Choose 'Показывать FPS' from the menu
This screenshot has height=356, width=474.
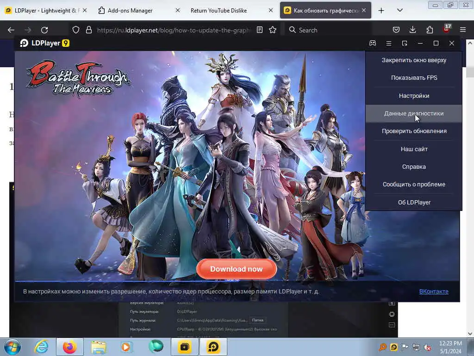pyautogui.click(x=414, y=78)
